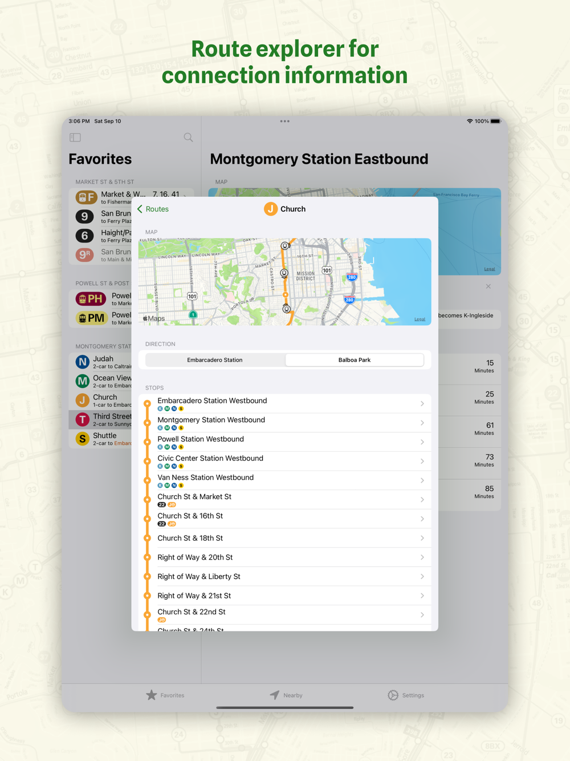
Task: Select the 9R San Bruno icon
Action: 84,255
